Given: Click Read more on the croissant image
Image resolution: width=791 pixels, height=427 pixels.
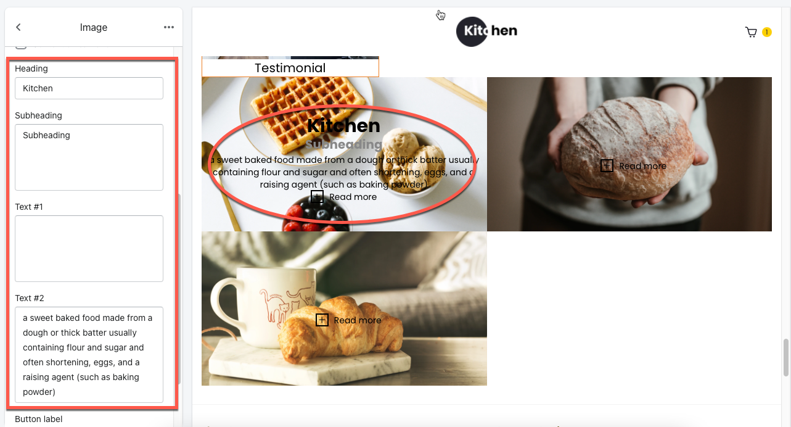Looking at the screenshot, I should click(358, 320).
